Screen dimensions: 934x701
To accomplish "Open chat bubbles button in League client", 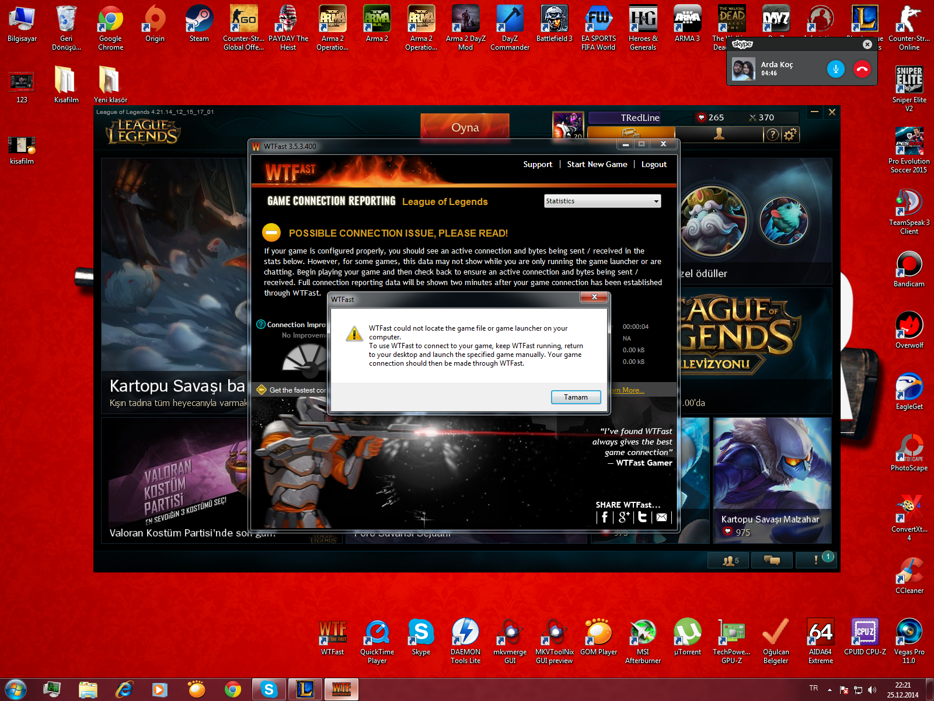I will coord(772,560).
